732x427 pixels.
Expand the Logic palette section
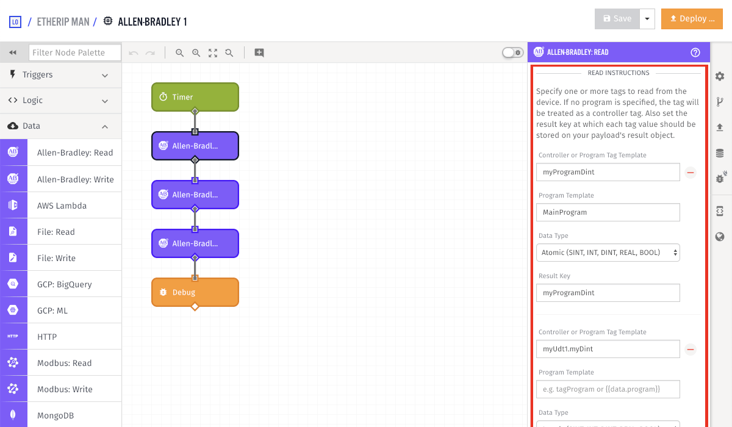coord(61,100)
